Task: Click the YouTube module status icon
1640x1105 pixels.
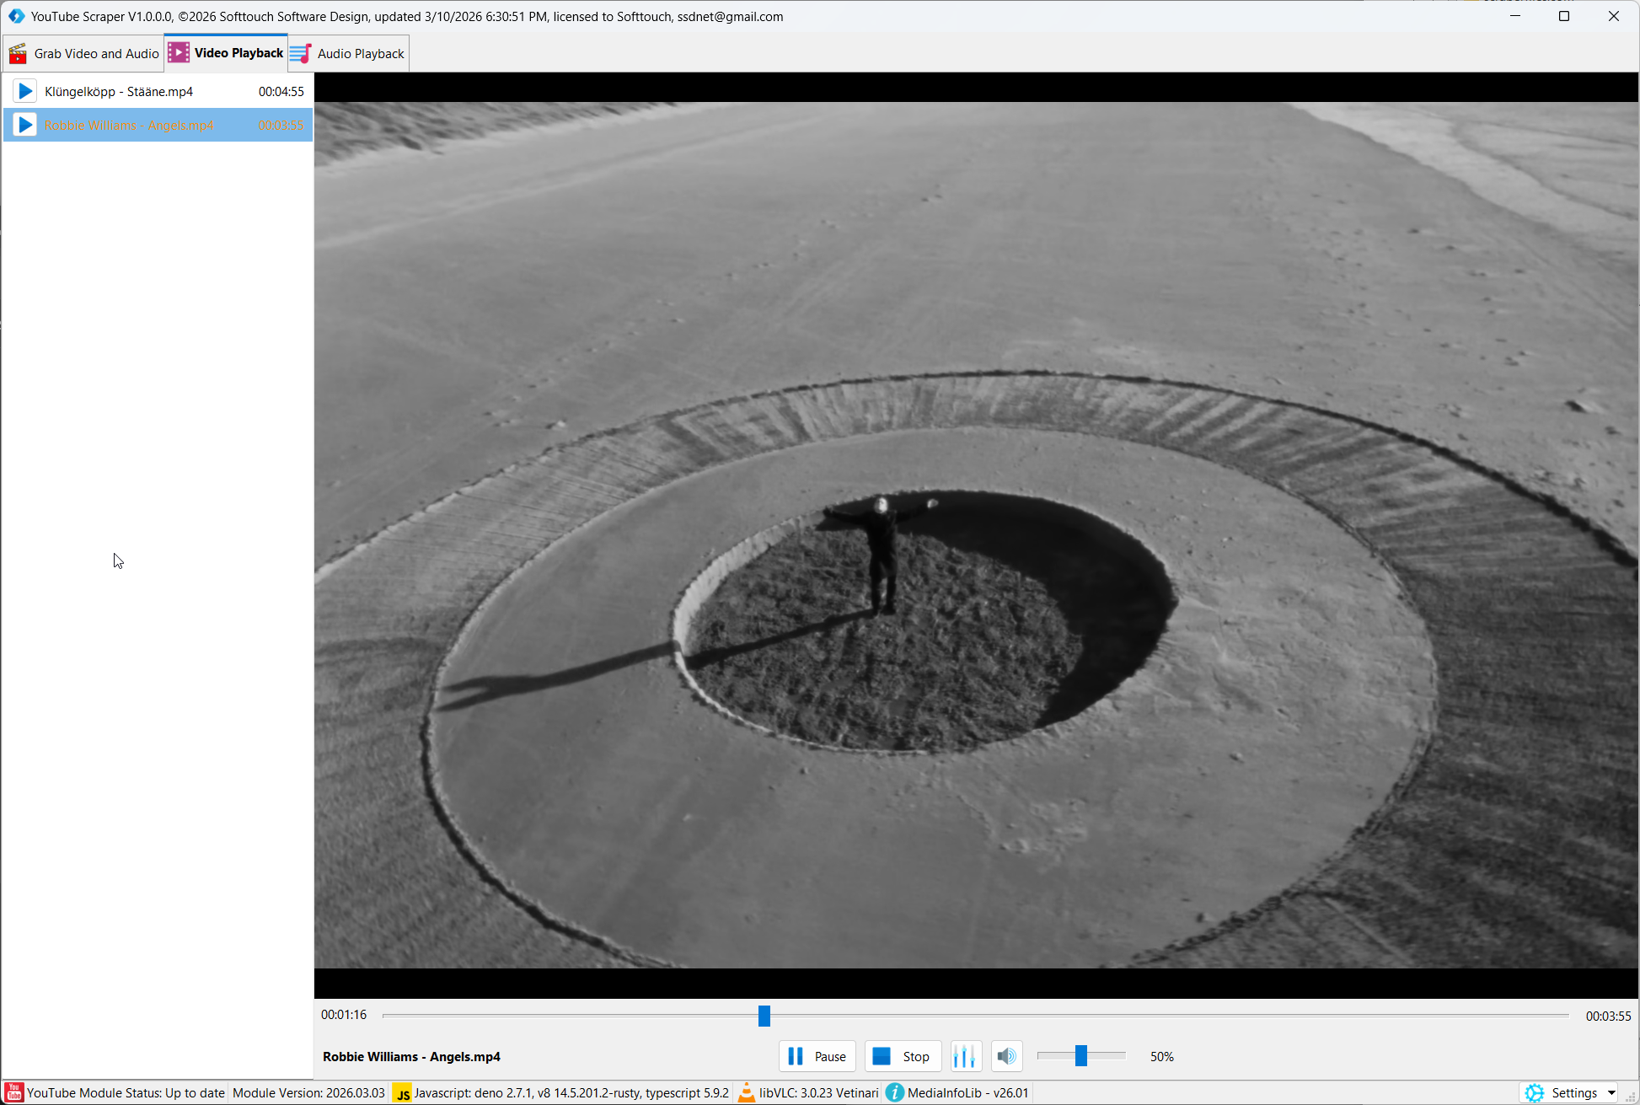Action: 14,1093
